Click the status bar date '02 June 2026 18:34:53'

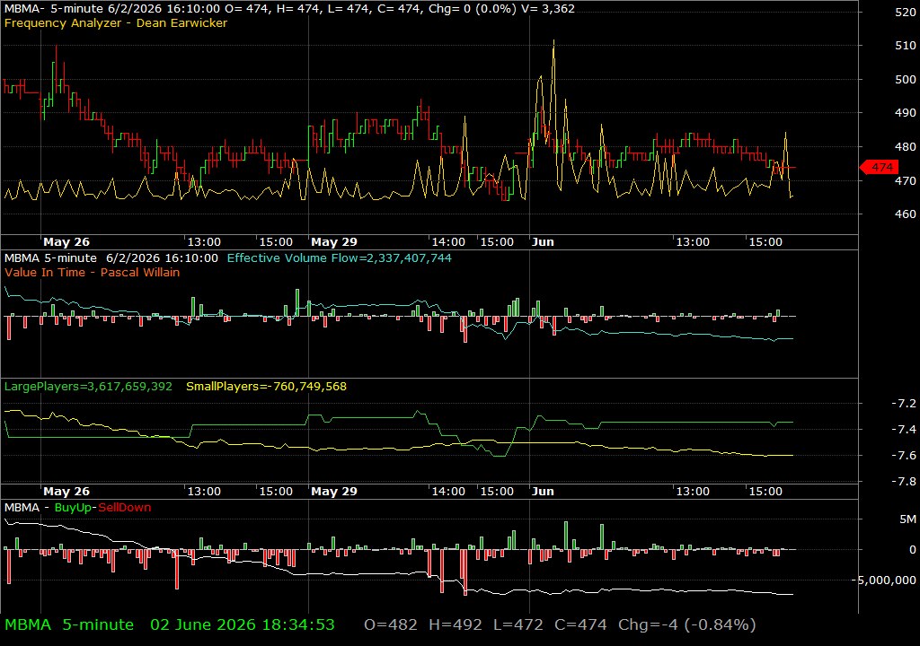pos(243,624)
